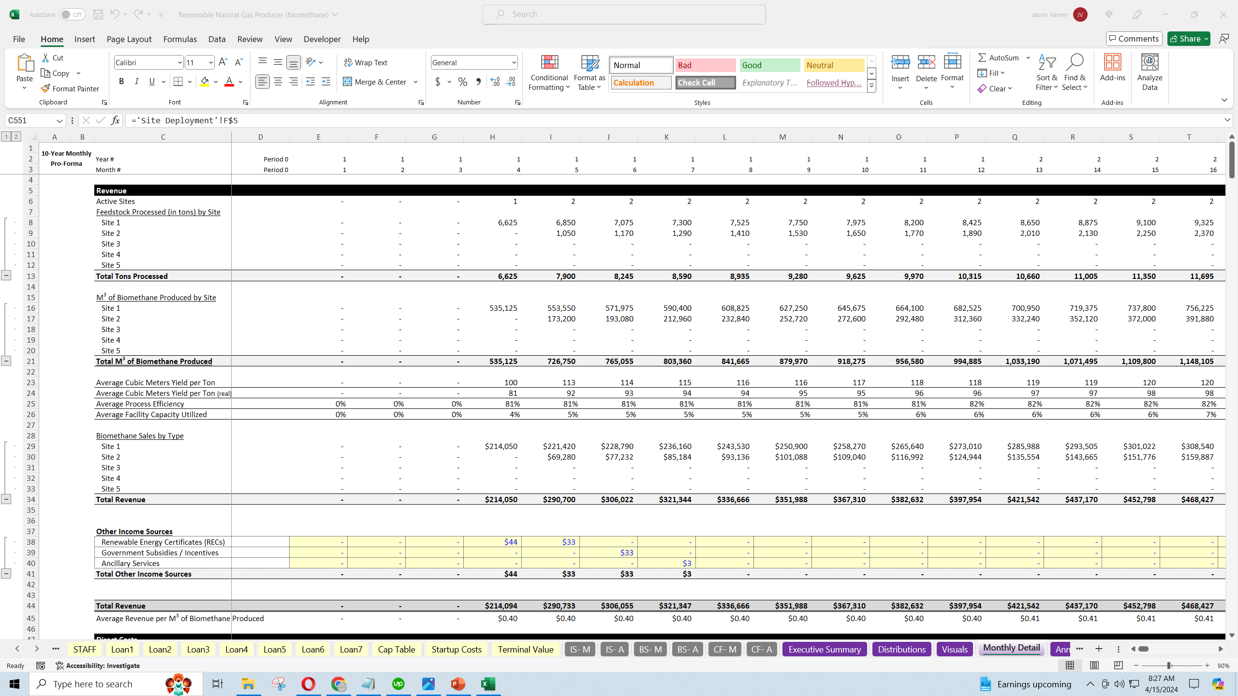Apply the Good cell style
1238x696 pixels.
[769, 65]
